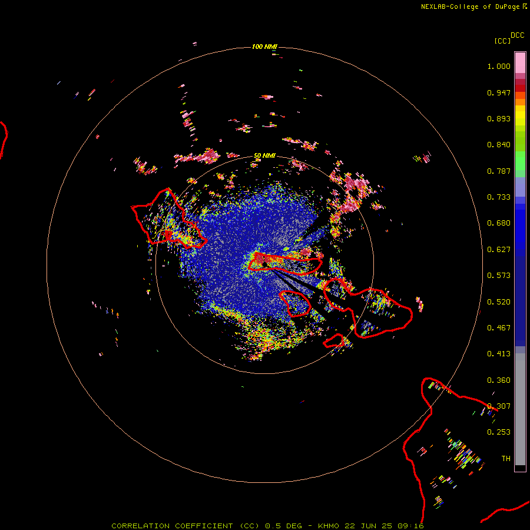This screenshot has width=530, height=530.
Task: Select the 0.733 scale value
Action: [x=499, y=197]
